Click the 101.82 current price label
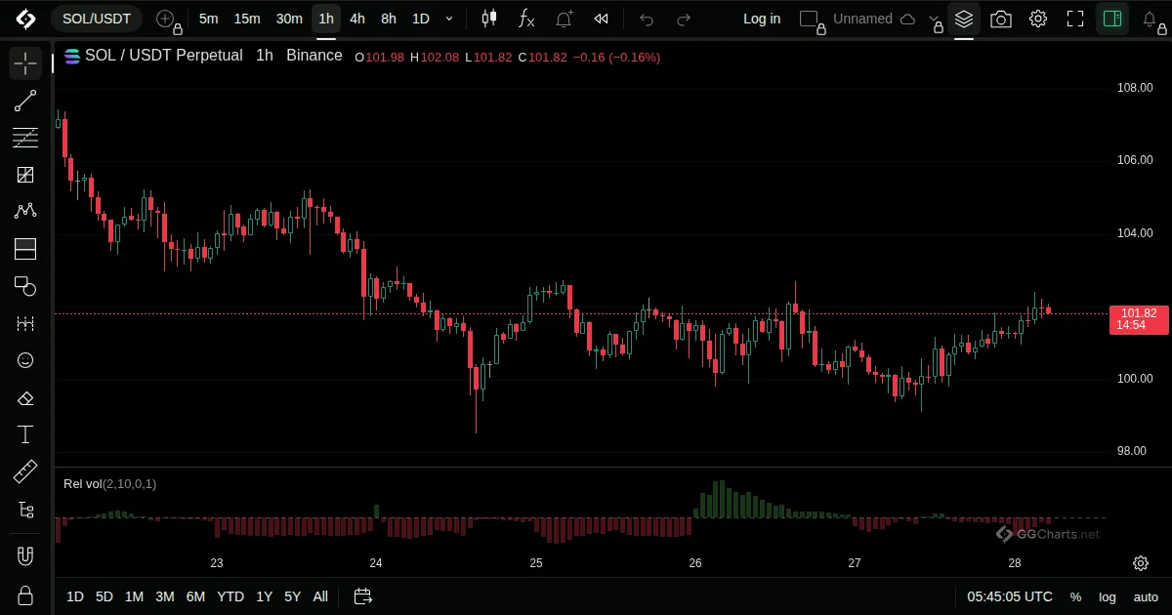1172x615 pixels. point(1139,319)
